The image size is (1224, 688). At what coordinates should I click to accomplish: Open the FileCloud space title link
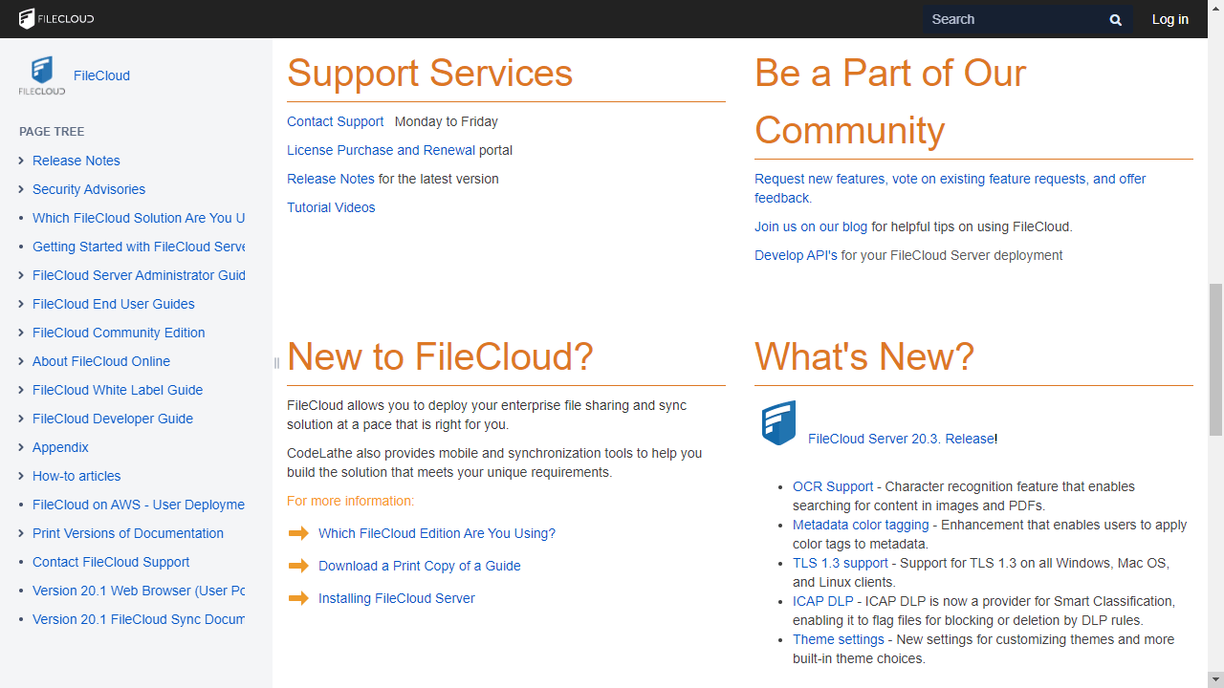101,75
